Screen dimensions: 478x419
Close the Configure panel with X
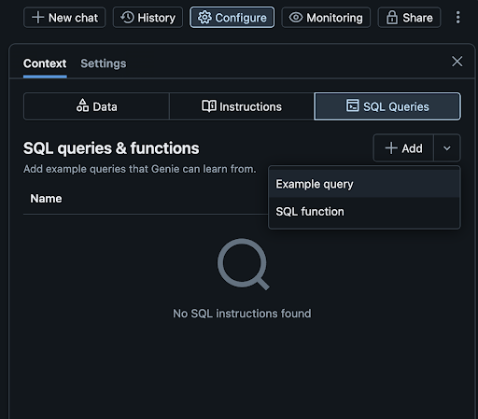click(x=457, y=62)
